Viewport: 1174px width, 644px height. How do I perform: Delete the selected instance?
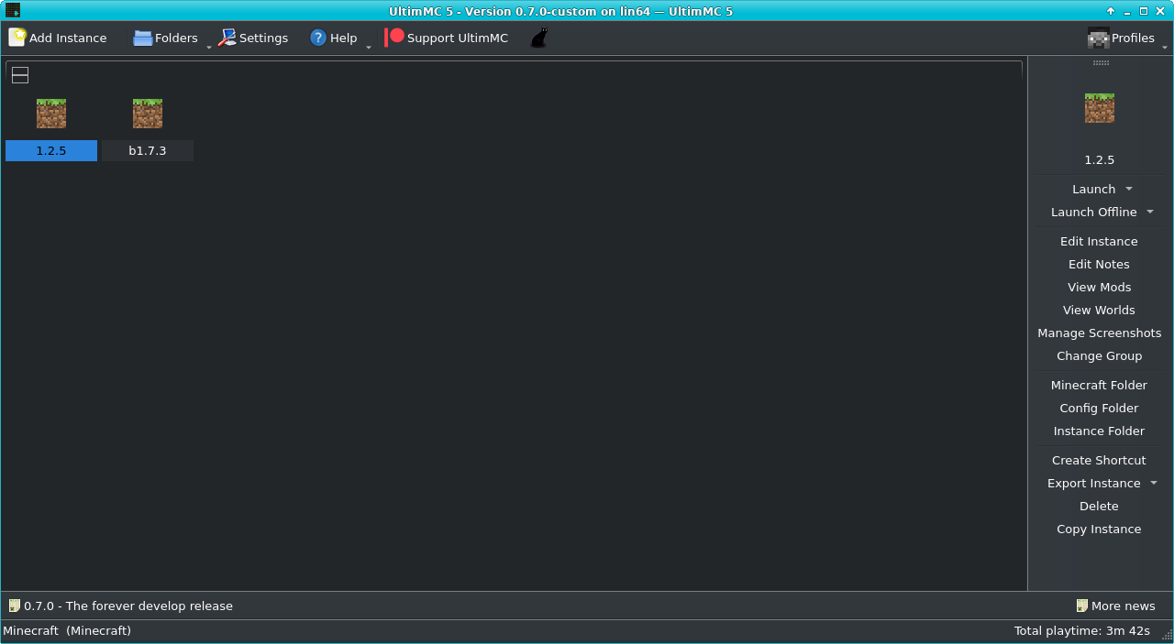[x=1099, y=506]
